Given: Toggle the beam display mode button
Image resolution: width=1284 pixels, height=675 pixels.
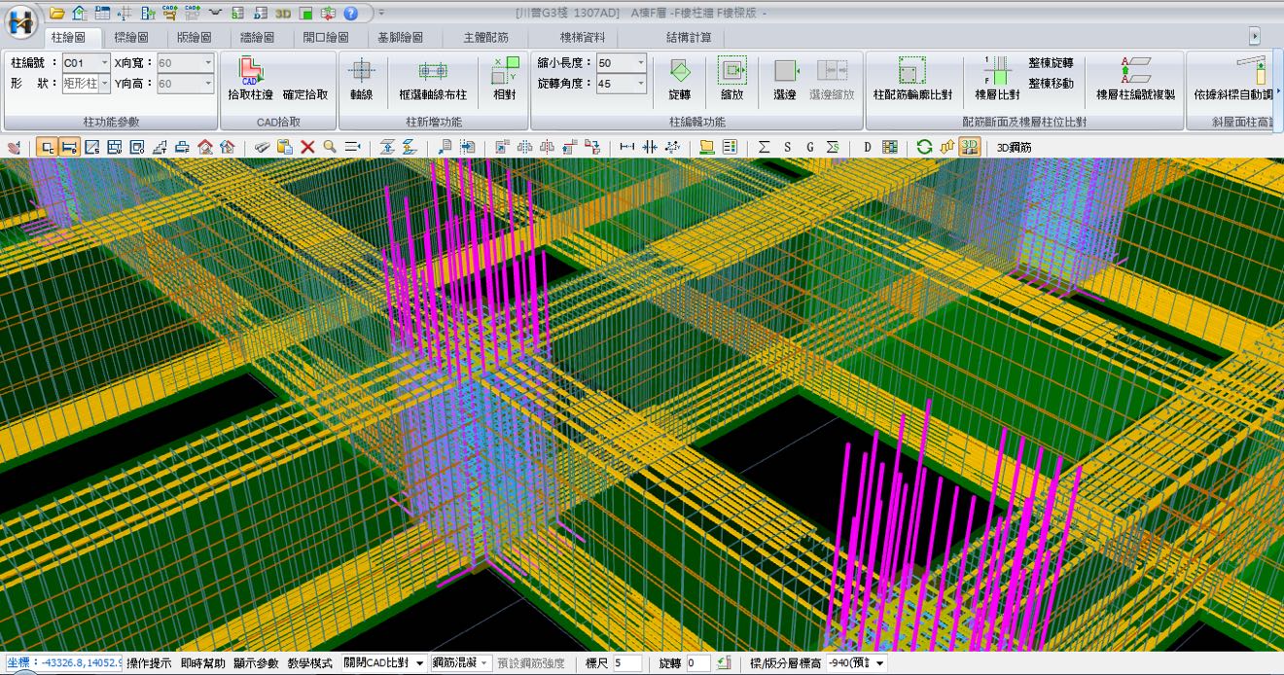Looking at the screenshot, I should click(x=69, y=147).
